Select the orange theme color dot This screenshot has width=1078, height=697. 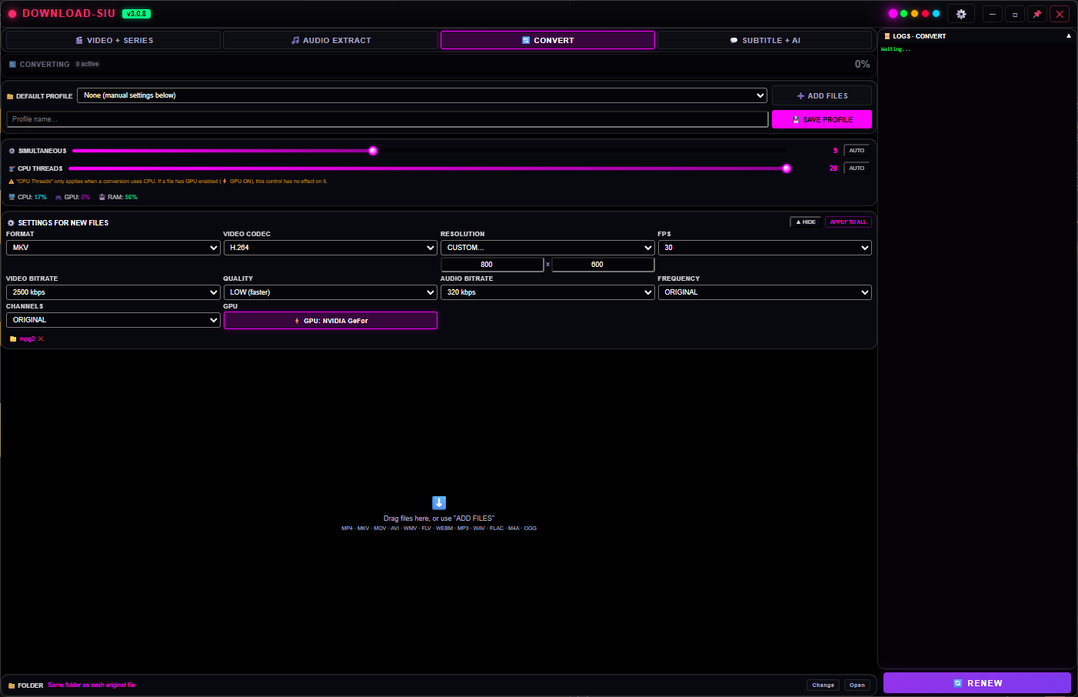click(914, 13)
